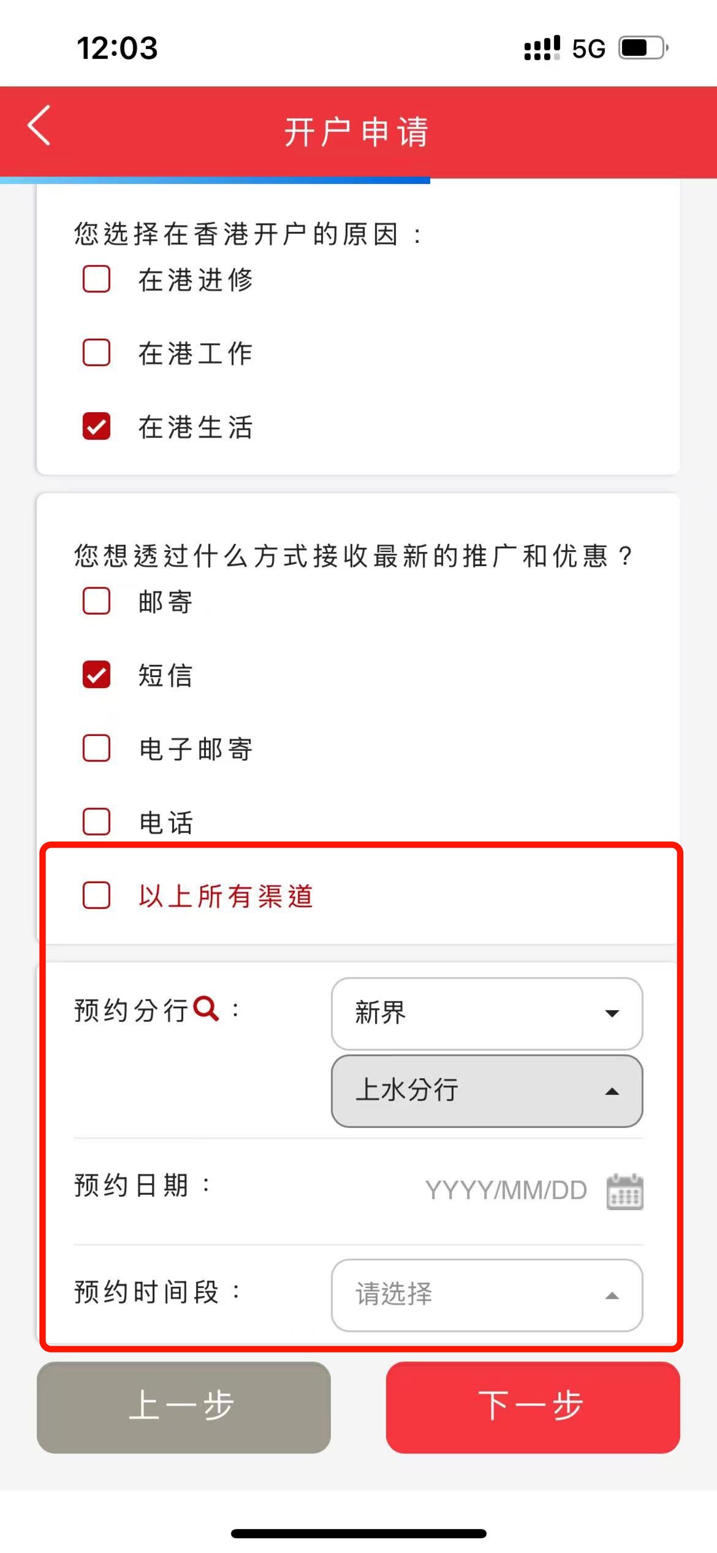This screenshot has height=1553, width=717.
Task: Click the back arrow in the header
Action: 38,127
